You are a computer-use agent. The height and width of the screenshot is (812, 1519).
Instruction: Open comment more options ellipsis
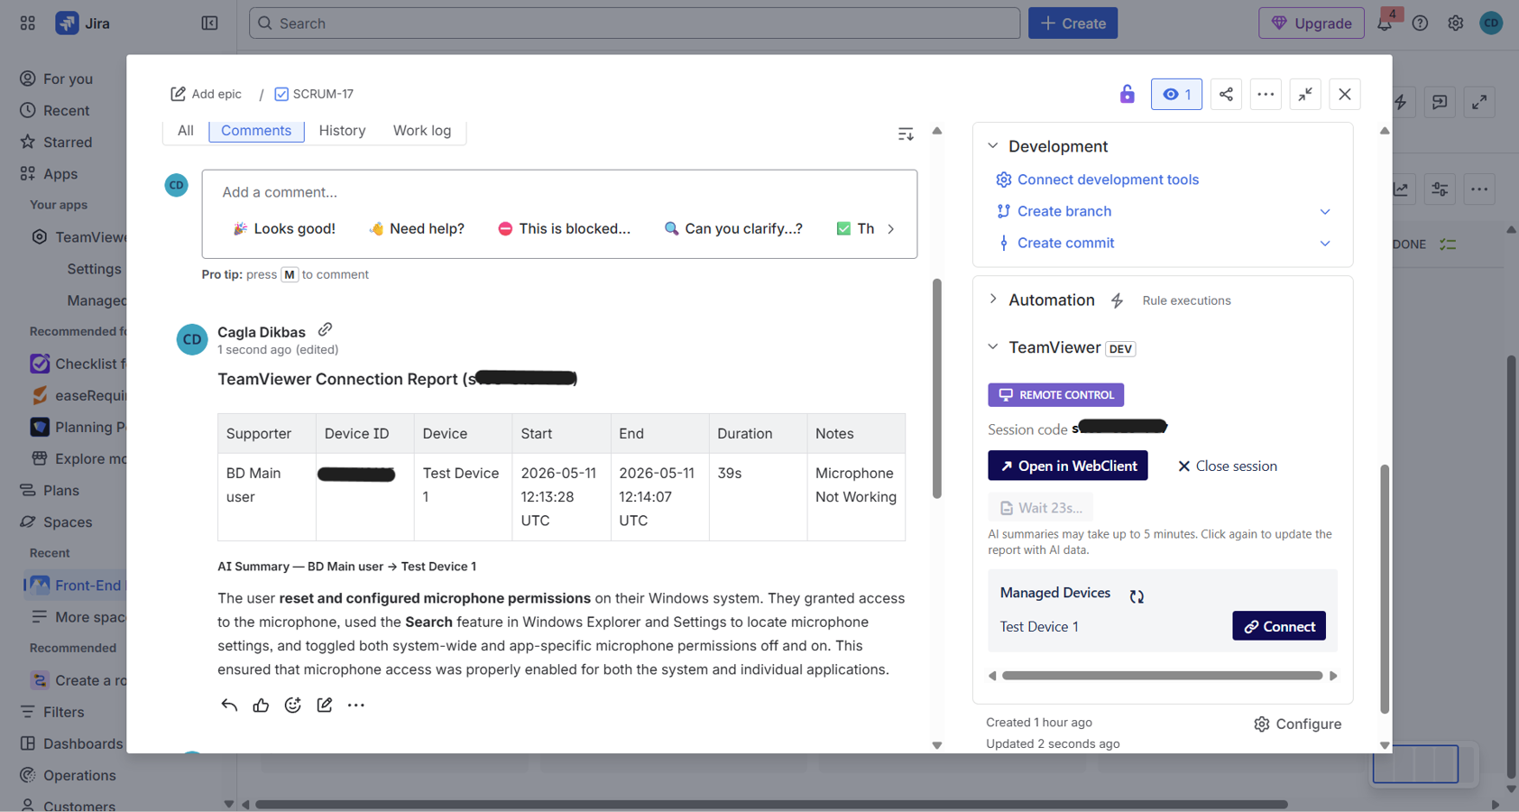coord(356,705)
